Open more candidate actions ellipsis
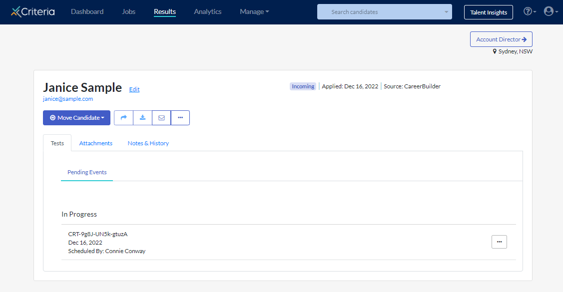Screen dimensions: 563x292 tap(180, 118)
